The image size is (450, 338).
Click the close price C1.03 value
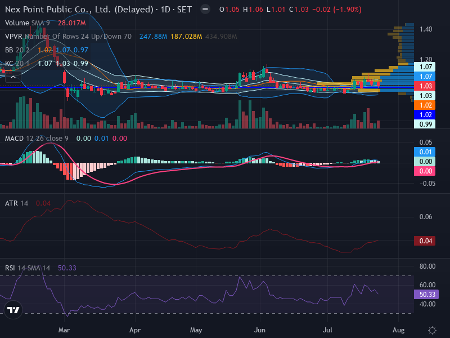tap(299, 10)
